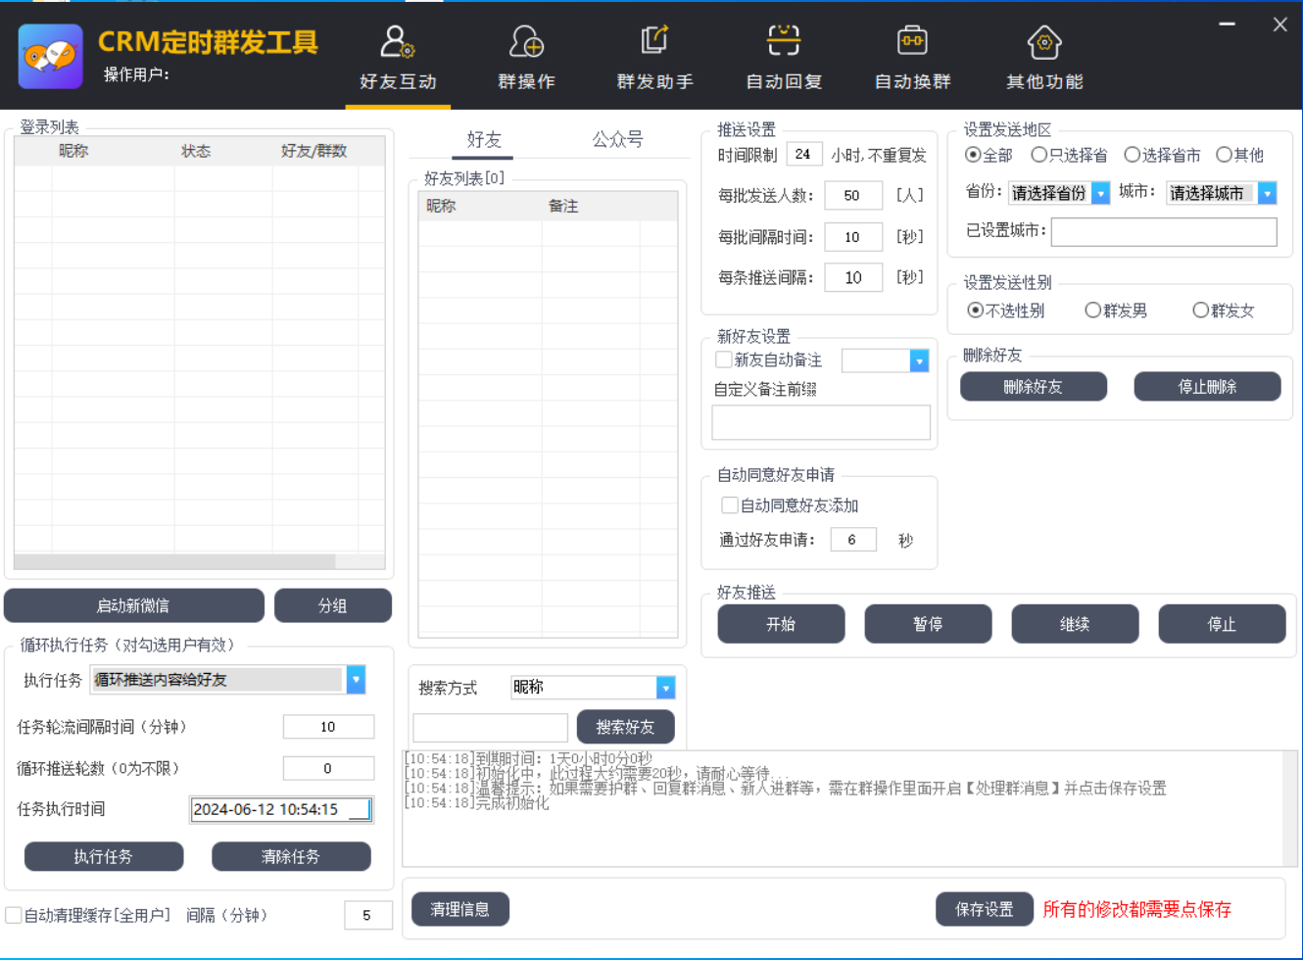Click the 启动新微信 button
The image size is (1303, 960).
pyautogui.click(x=134, y=605)
